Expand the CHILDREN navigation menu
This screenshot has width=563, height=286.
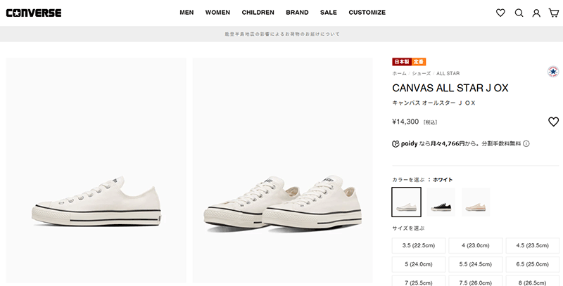coord(258,13)
